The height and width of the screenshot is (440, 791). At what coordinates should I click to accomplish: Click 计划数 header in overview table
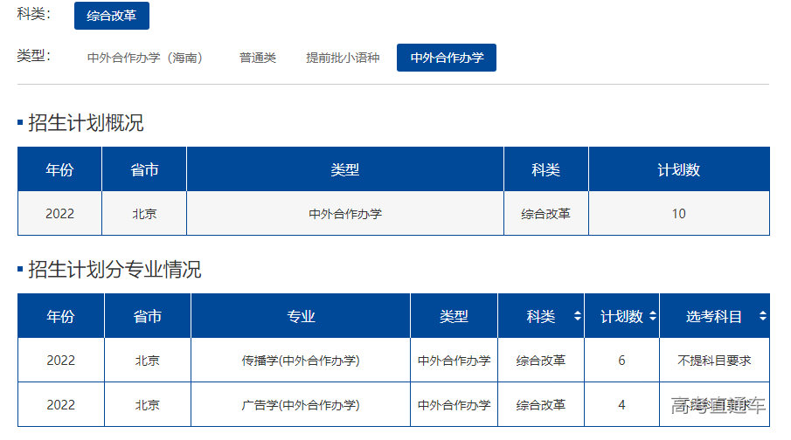tap(679, 169)
